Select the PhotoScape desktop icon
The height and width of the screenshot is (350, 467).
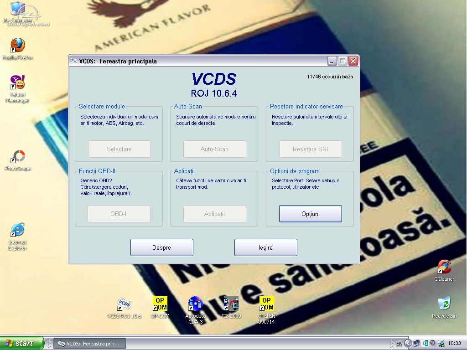tap(18, 160)
